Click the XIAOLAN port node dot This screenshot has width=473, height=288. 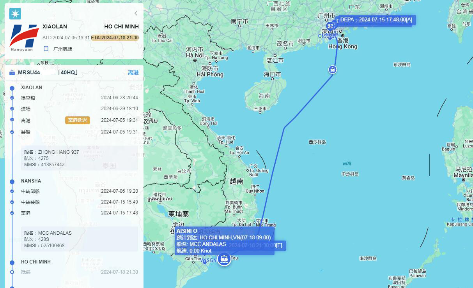(12, 88)
